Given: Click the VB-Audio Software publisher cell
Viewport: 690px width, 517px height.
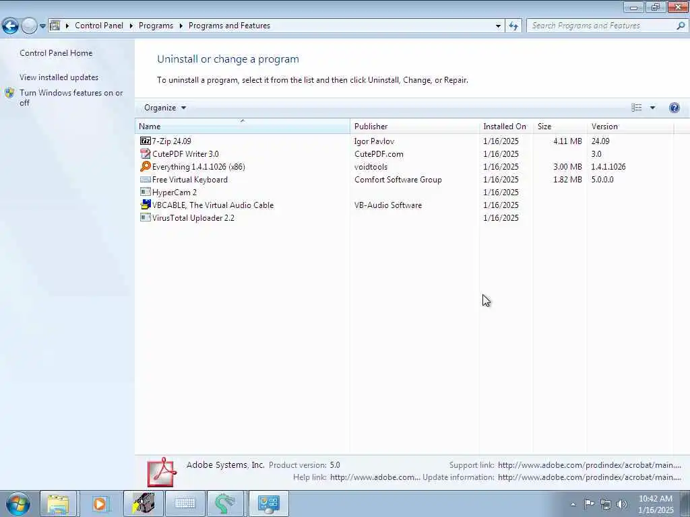Looking at the screenshot, I should pos(387,205).
